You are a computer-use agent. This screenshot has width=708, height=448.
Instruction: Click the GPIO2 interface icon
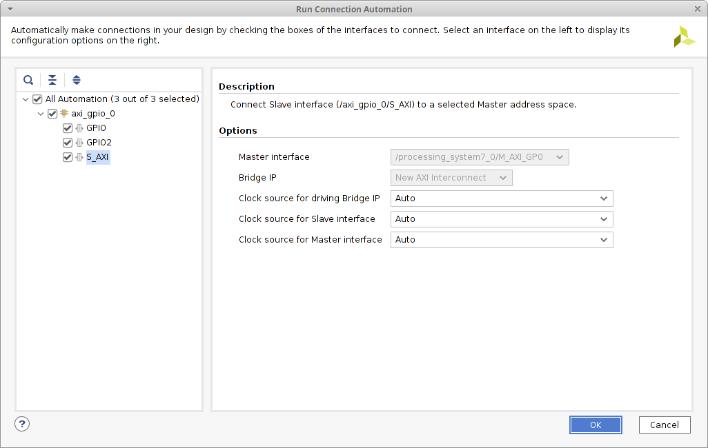[x=79, y=143]
